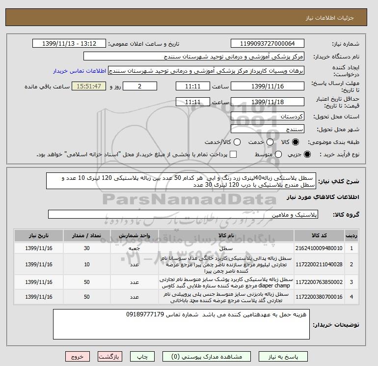Click the سطل item name in row 1
The height and width of the screenshot is (366, 378).
click(x=226, y=248)
